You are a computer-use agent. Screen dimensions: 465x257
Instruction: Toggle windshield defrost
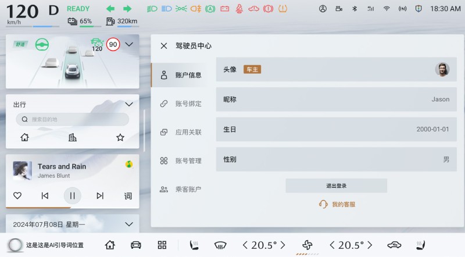coord(220,245)
